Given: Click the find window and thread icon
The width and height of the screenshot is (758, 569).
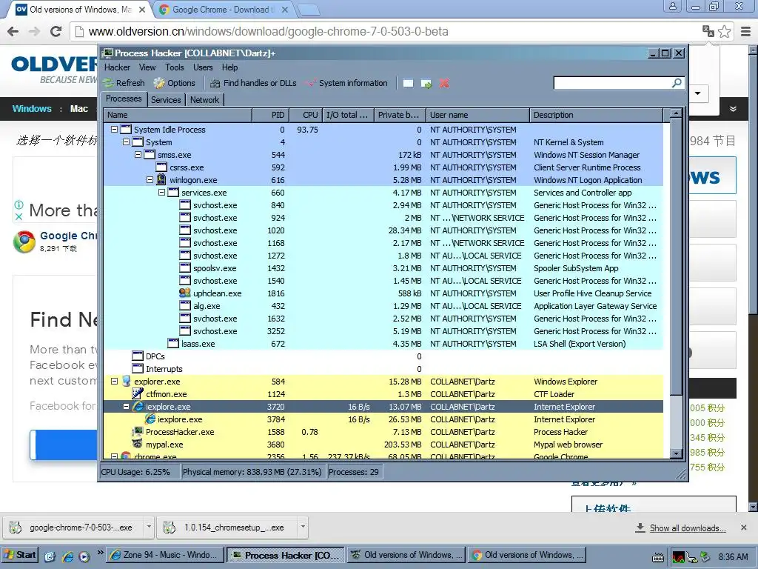Looking at the screenshot, I should (426, 83).
